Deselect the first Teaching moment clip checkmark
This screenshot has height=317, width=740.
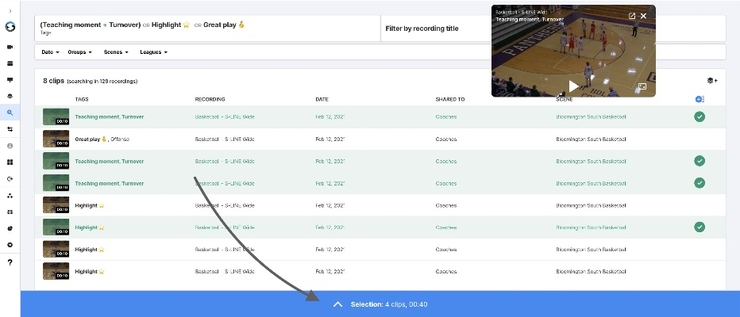tap(699, 116)
